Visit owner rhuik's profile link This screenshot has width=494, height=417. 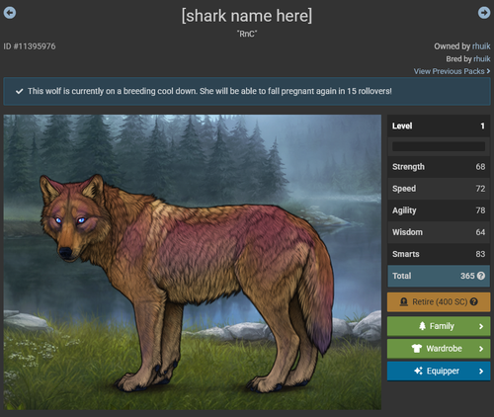[481, 46]
